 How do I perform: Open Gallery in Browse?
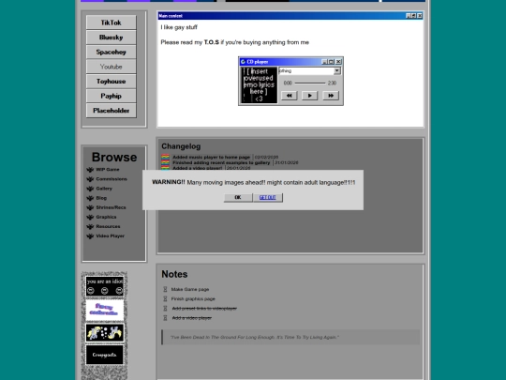coord(104,189)
